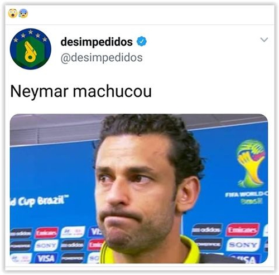Click the adidas logo at right
Viewport: 279px width, 275px height.
206,230
